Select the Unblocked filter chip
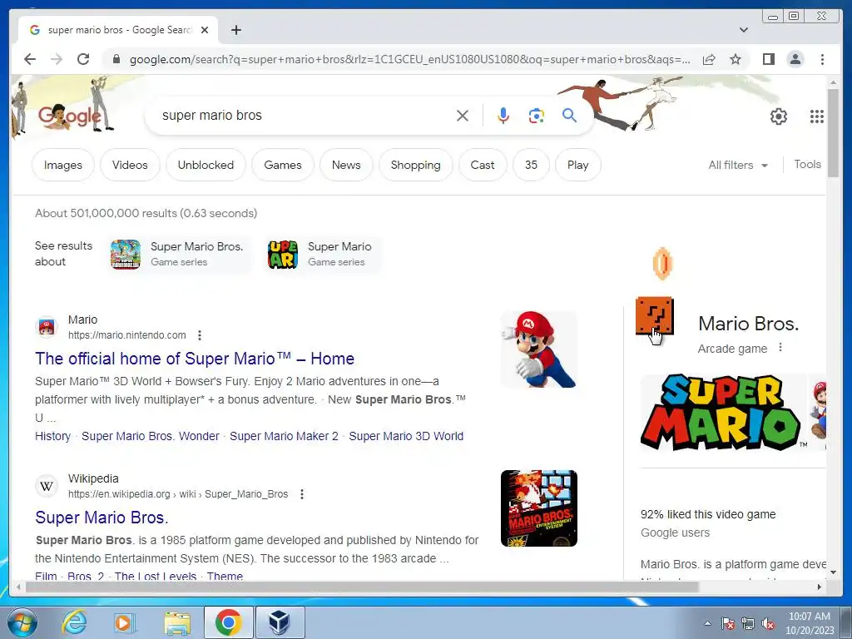The width and height of the screenshot is (852, 639). point(206,165)
